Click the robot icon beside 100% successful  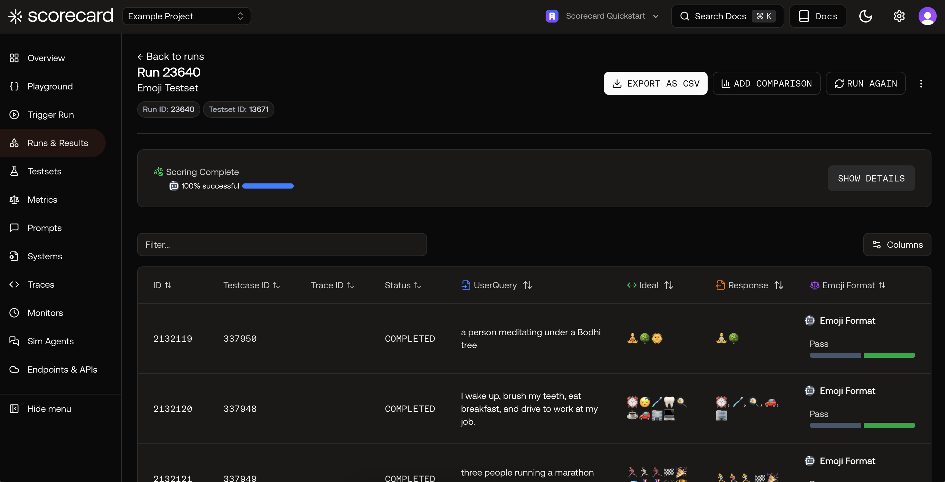pos(174,186)
